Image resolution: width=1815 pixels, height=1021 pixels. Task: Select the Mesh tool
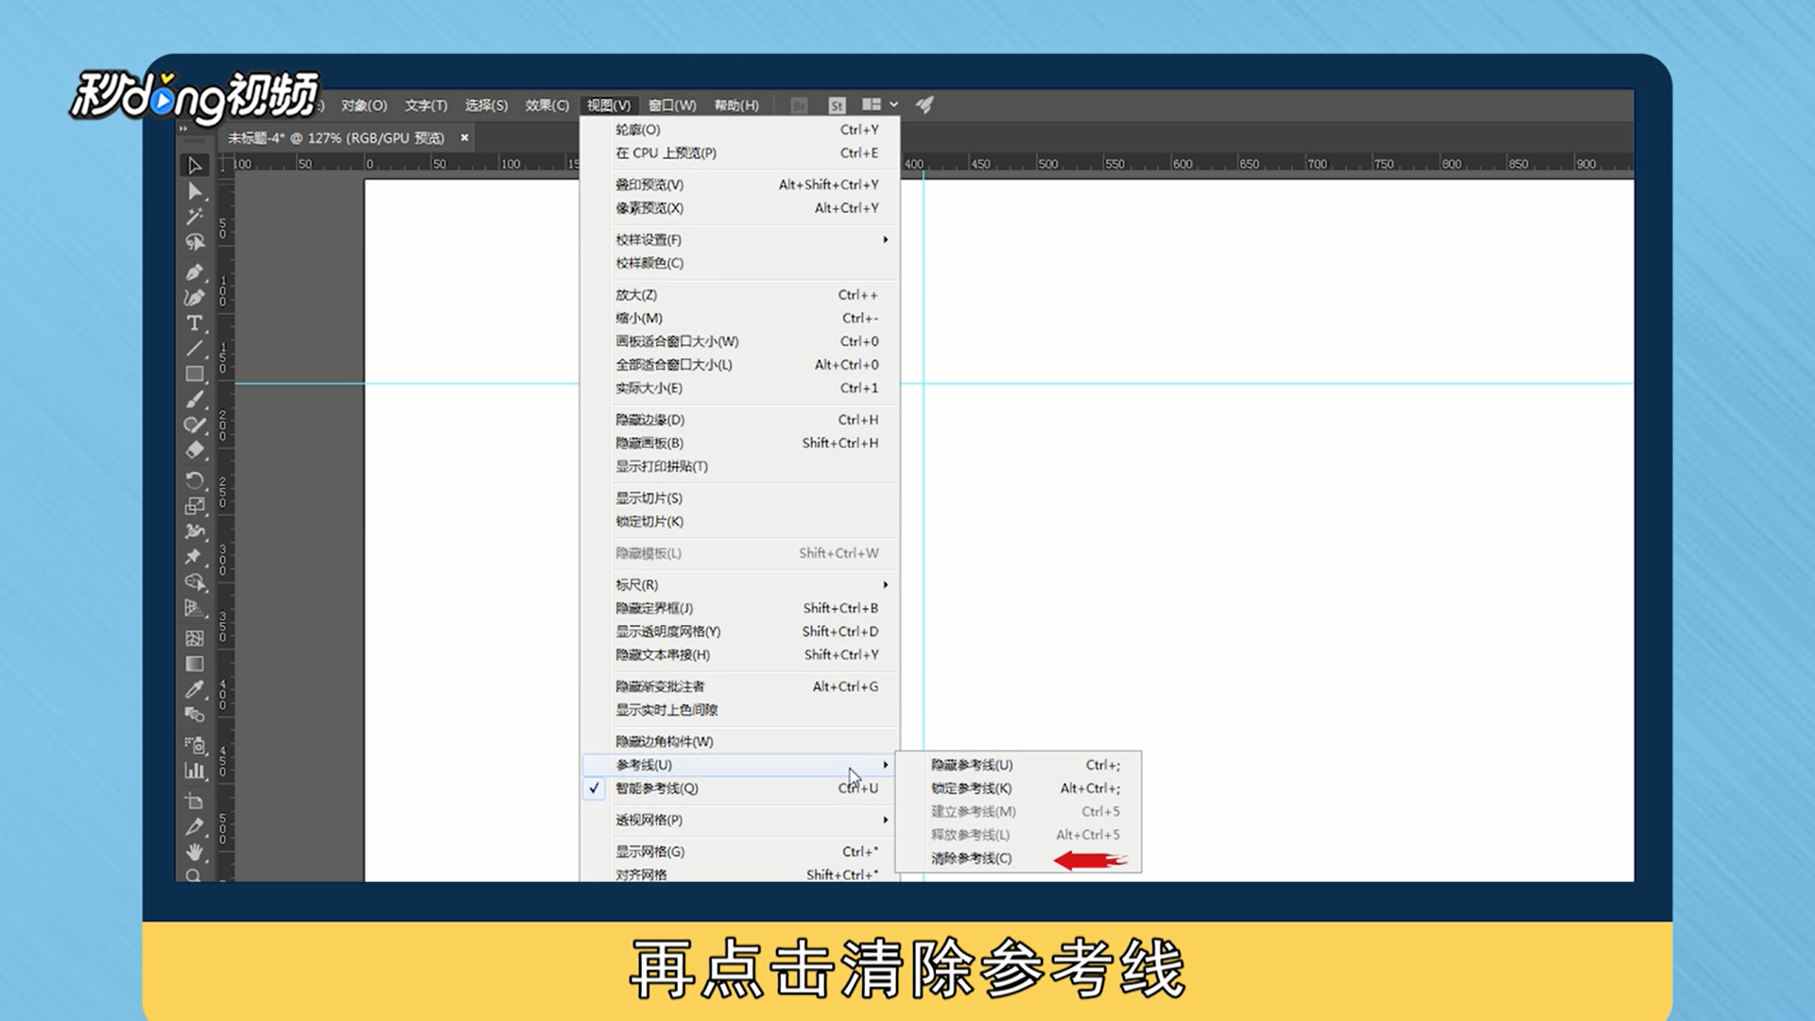pyautogui.click(x=195, y=638)
